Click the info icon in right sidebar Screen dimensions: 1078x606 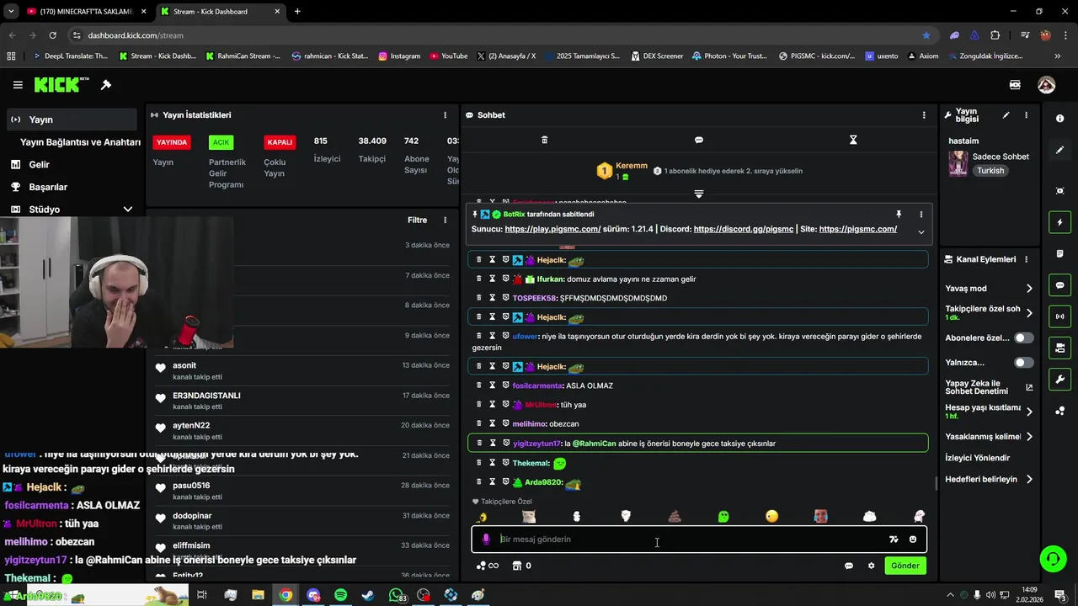(1059, 119)
